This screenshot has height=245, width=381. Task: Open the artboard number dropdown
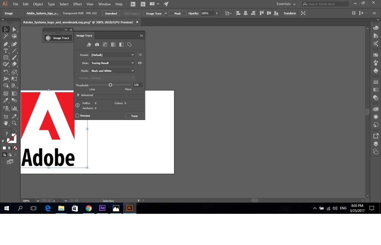point(66,201)
